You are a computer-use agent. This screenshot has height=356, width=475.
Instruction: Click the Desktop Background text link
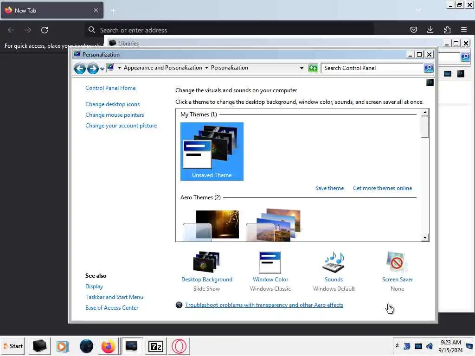click(x=206, y=280)
